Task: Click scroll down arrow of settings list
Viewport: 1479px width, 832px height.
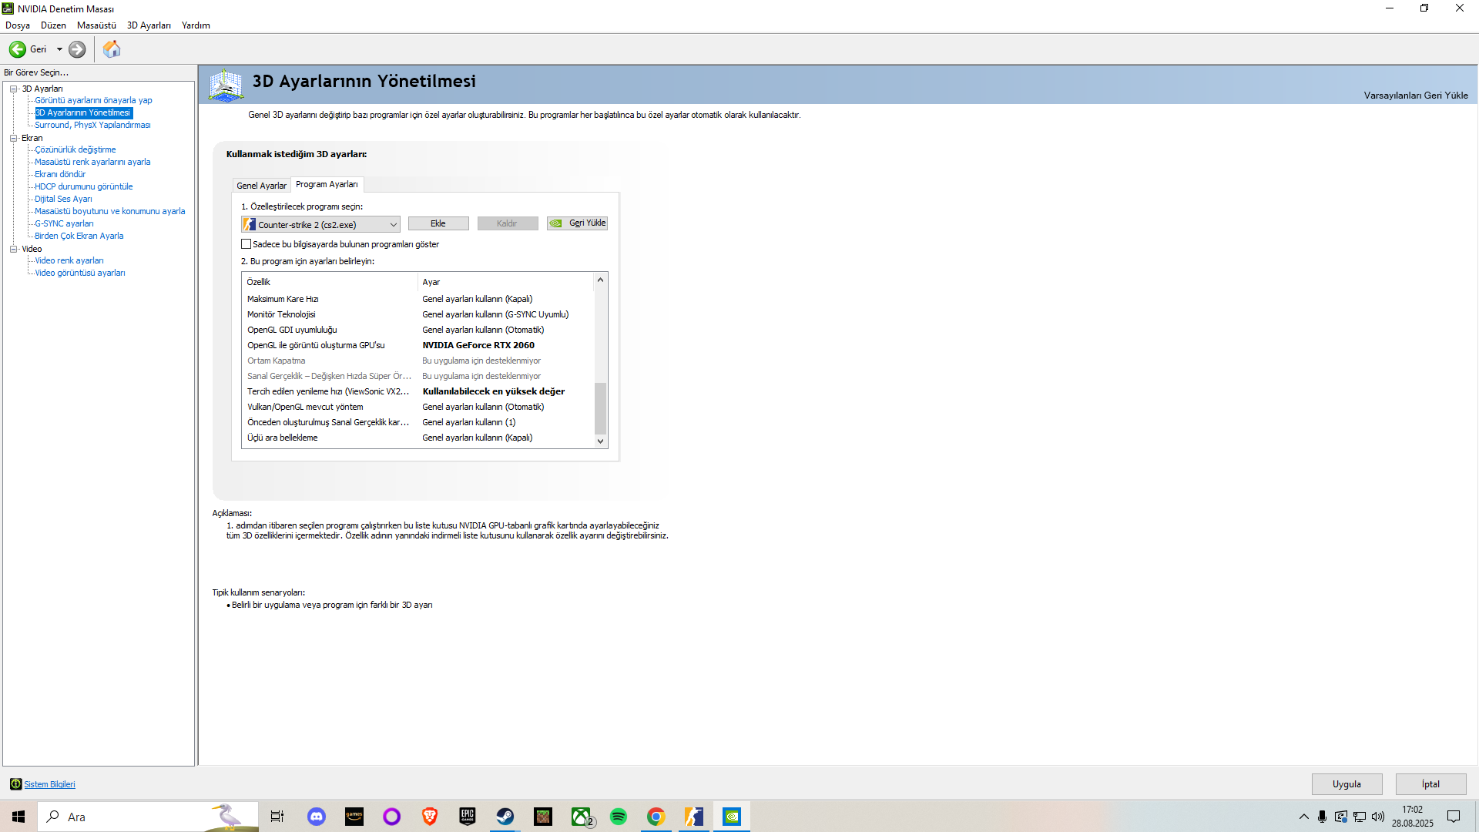Action: click(600, 441)
